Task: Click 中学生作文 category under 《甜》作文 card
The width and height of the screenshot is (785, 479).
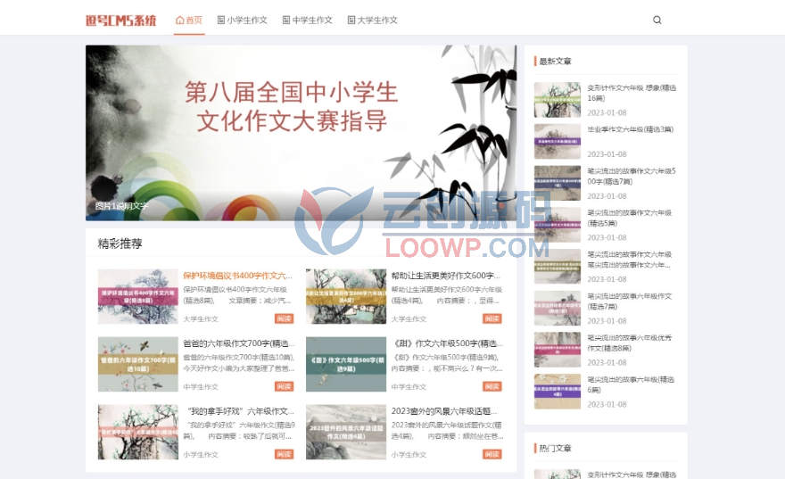Action: [x=409, y=387]
